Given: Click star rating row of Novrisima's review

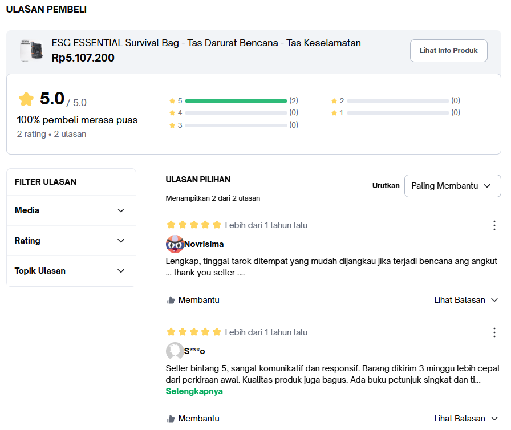Looking at the screenshot, I should click(x=193, y=225).
